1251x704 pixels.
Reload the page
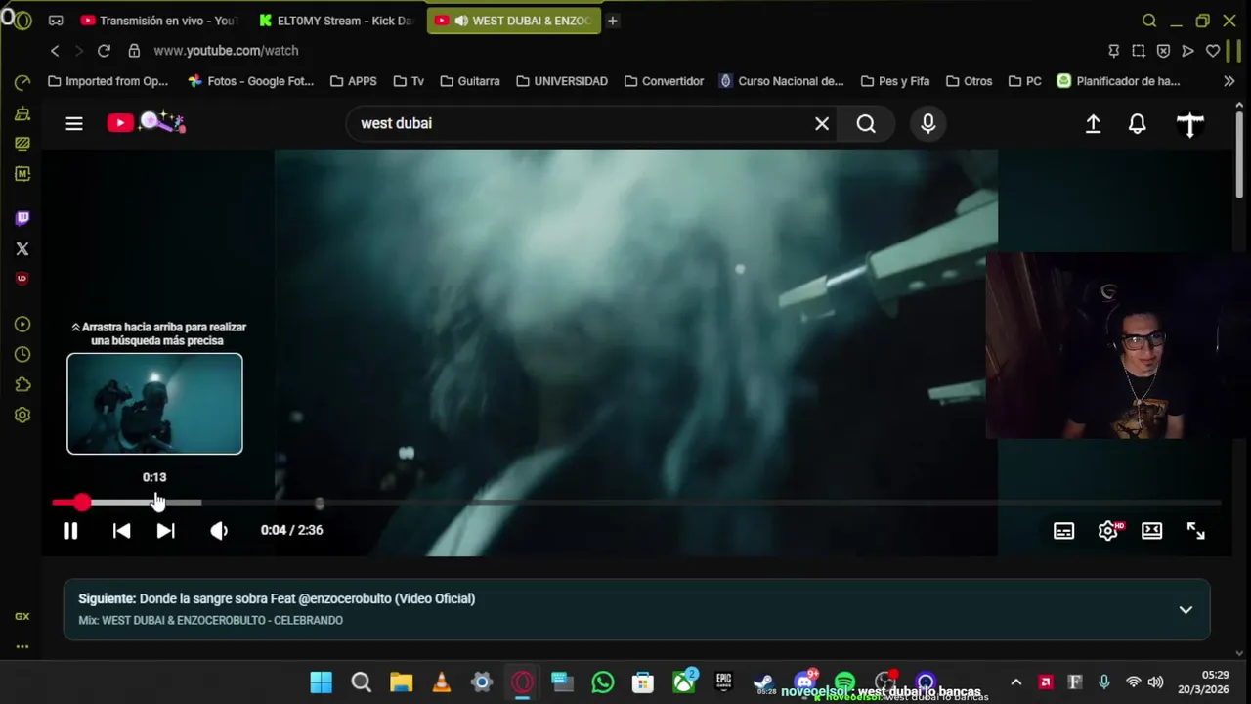coord(104,51)
